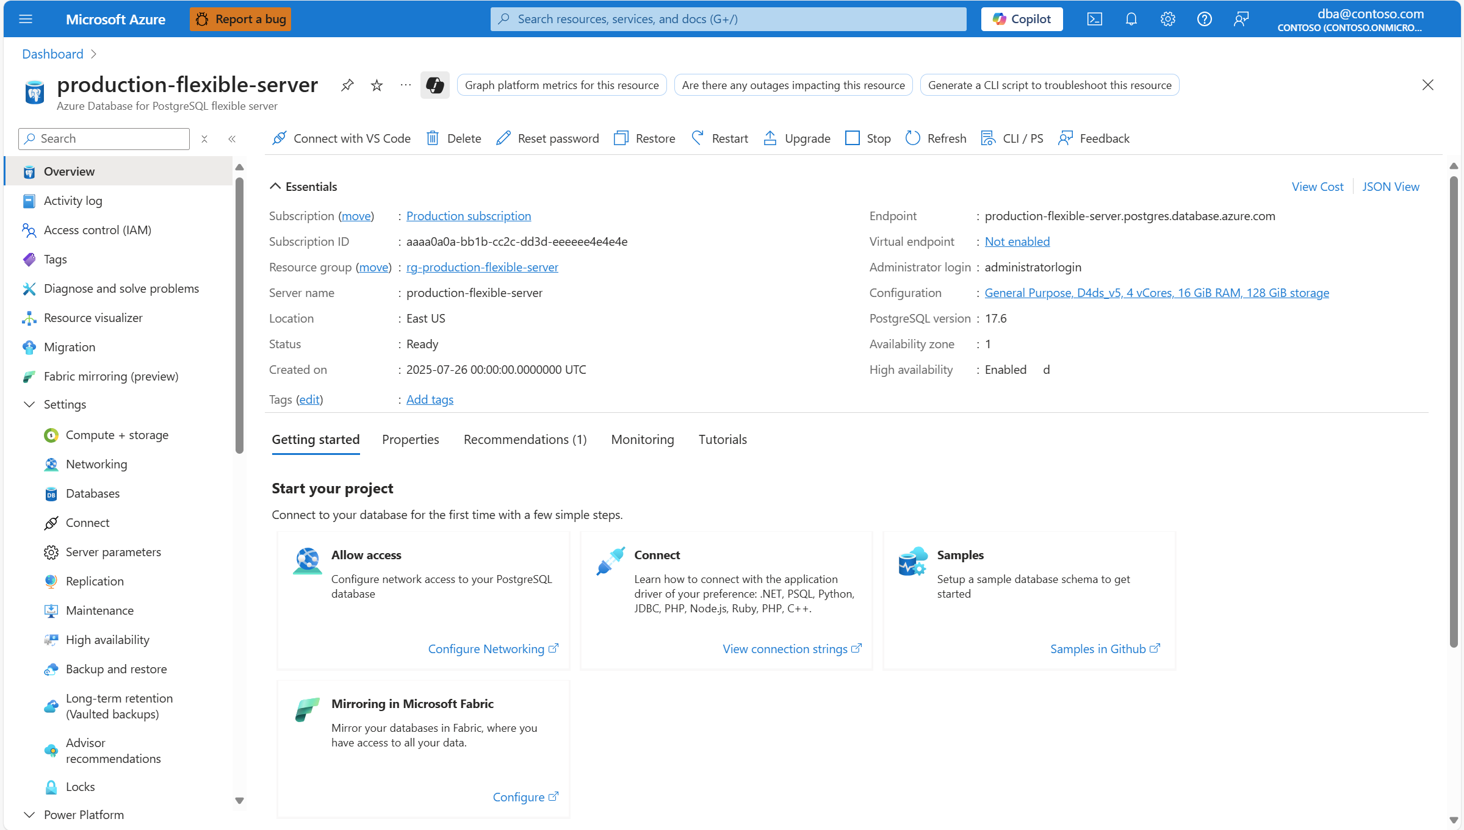Launch Cloud Shell from the top bar

[x=1094, y=18]
